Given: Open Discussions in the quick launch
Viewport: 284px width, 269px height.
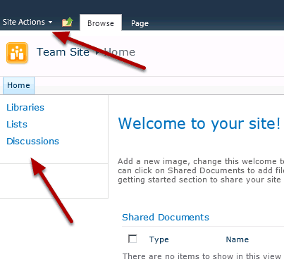Looking at the screenshot, I should pos(32,142).
